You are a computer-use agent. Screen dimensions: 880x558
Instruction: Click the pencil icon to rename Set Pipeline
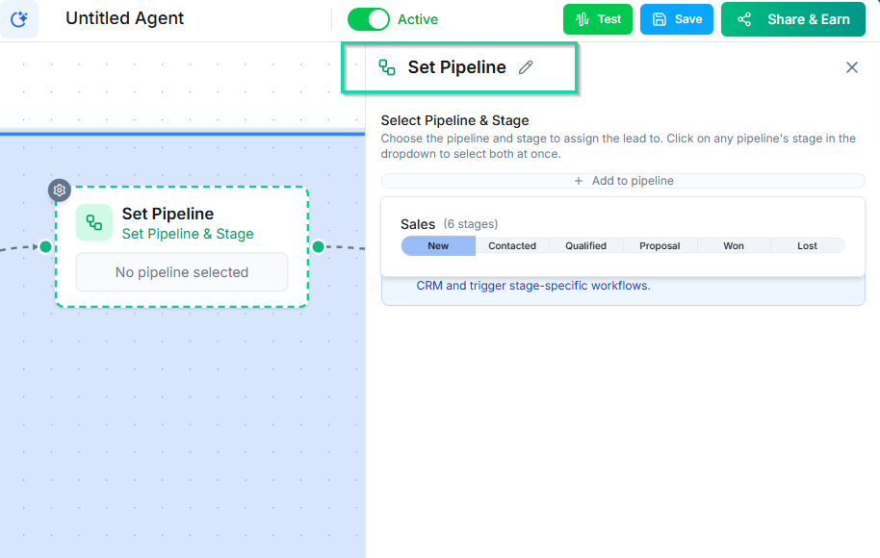pos(526,66)
